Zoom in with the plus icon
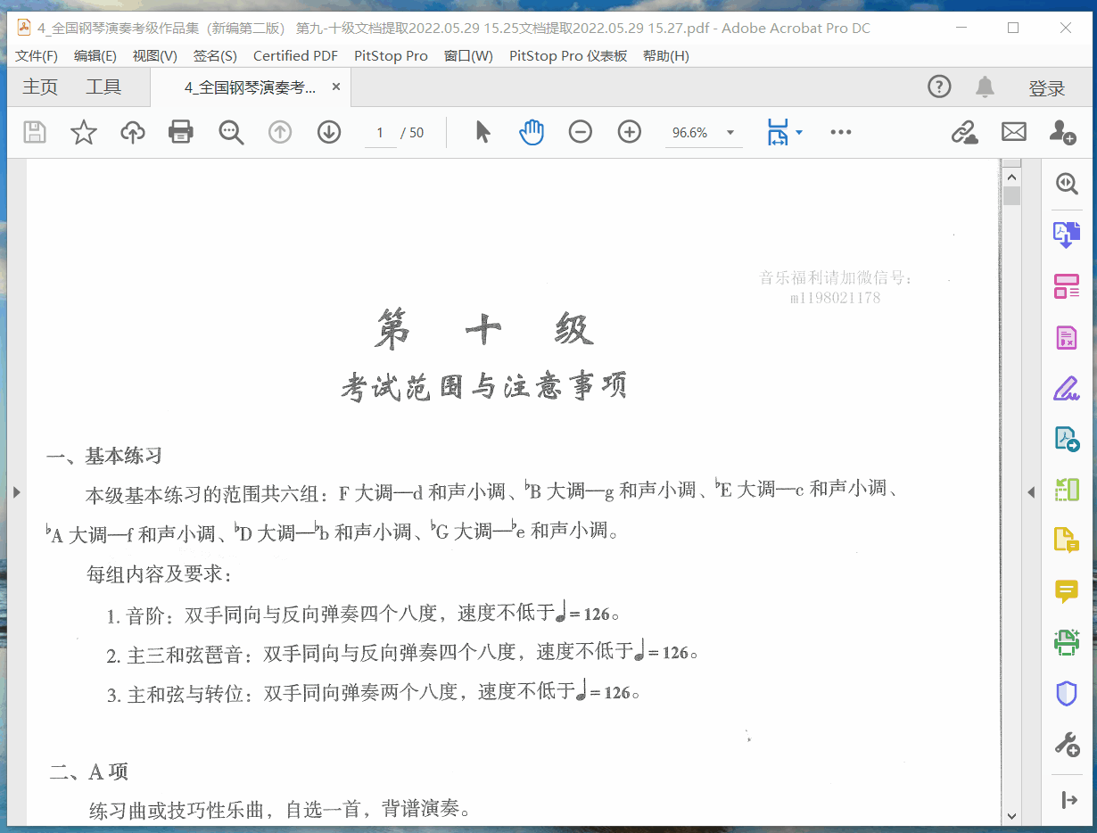The width and height of the screenshot is (1097, 833). click(630, 132)
